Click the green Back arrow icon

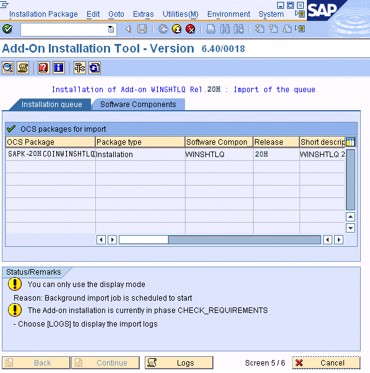tap(163, 29)
